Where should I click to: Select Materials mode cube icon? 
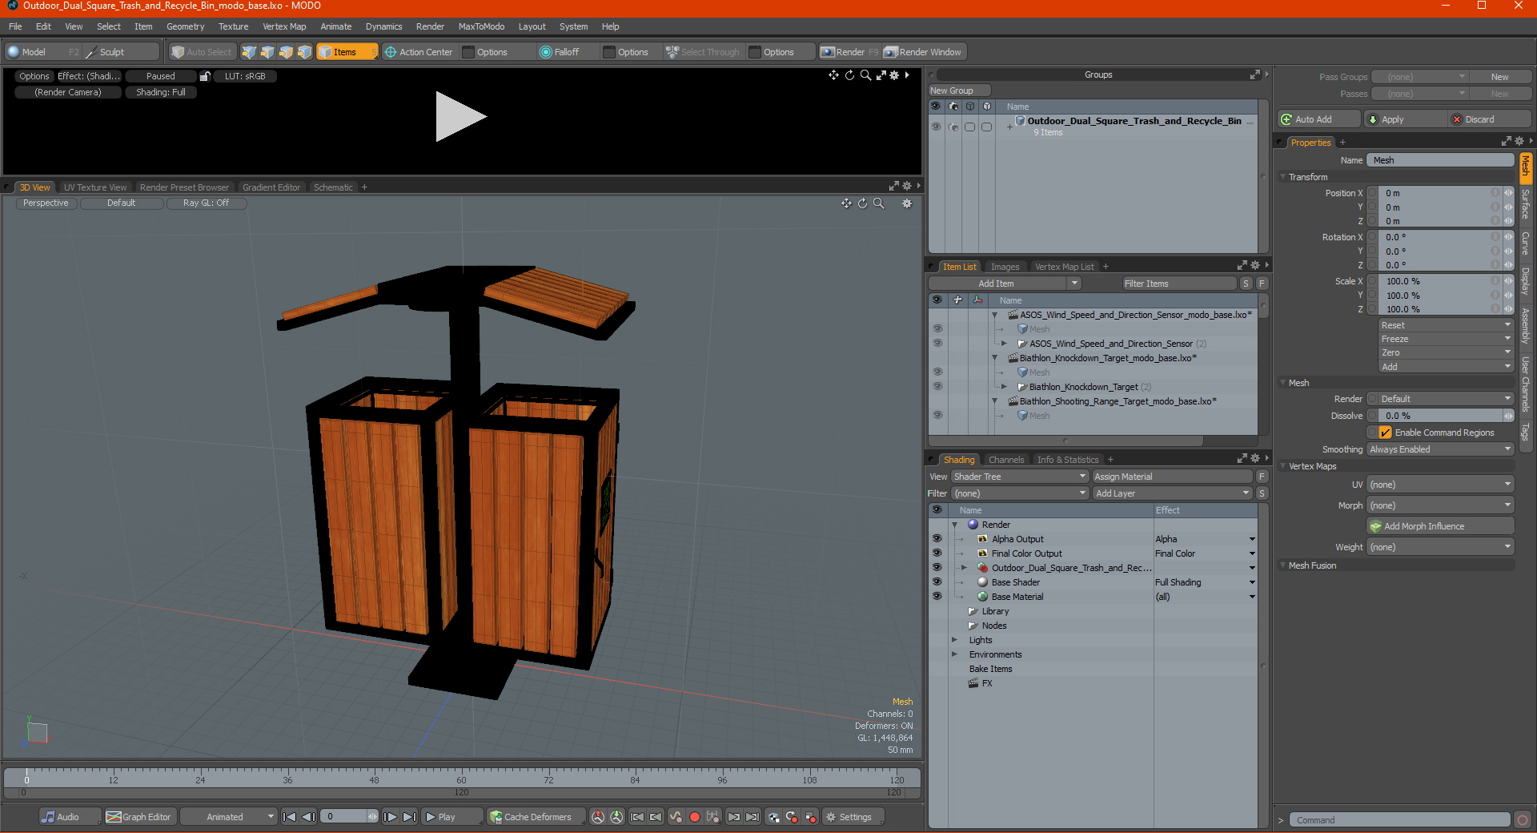(304, 52)
